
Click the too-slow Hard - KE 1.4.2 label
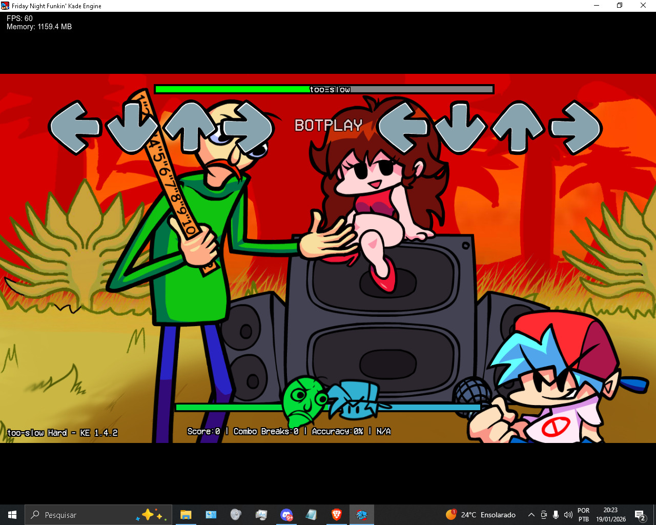(x=63, y=433)
